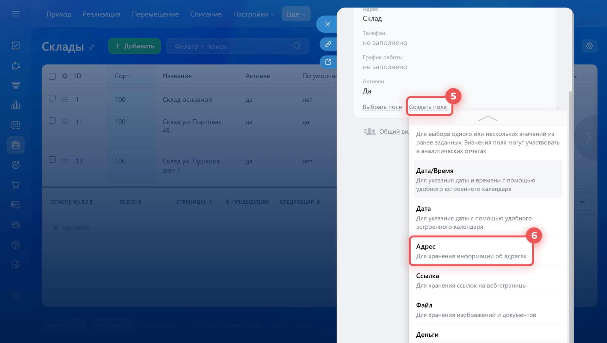Check the Склад ул. Портовая 45 checkbox
Screen dimensions: 607x343
[52, 120]
